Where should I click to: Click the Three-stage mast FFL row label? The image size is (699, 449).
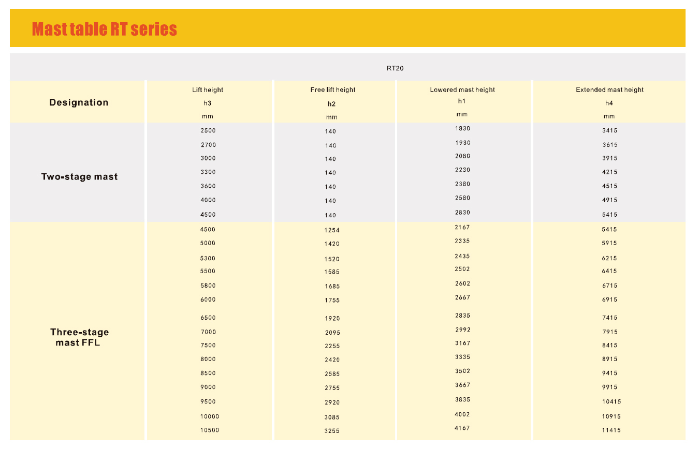[x=79, y=337]
